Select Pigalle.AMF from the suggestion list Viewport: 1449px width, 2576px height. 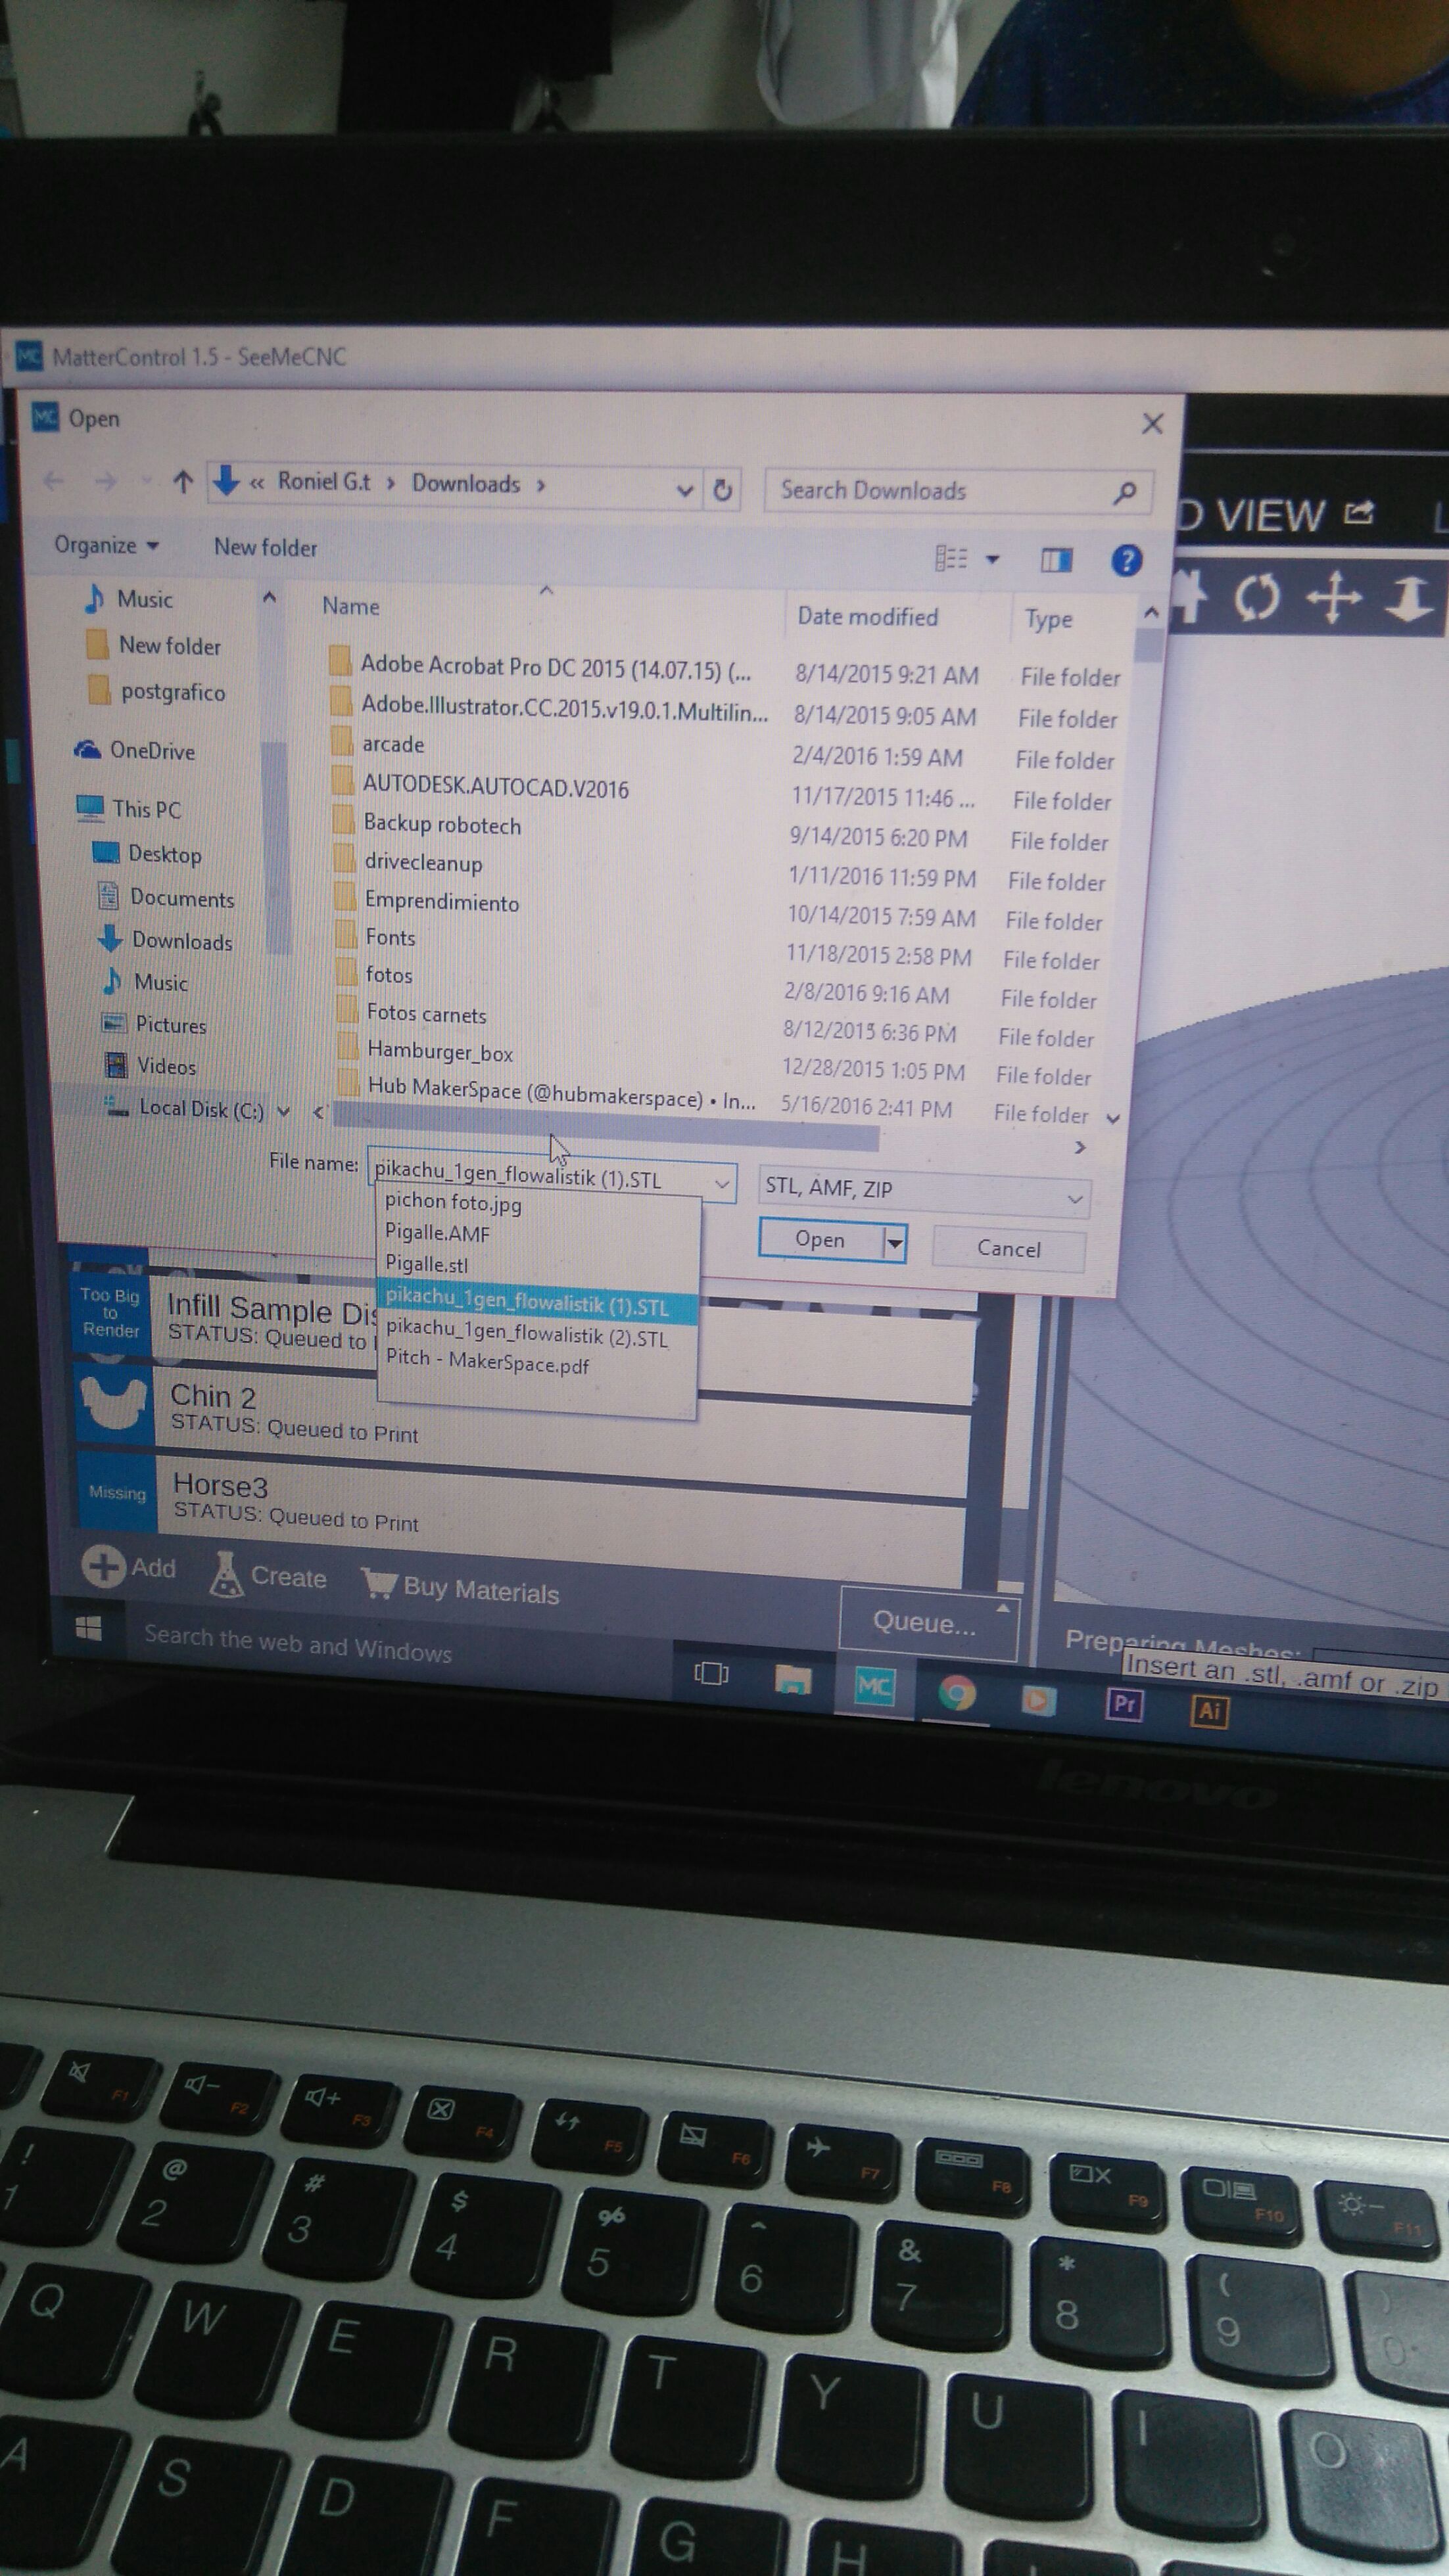437,1233
